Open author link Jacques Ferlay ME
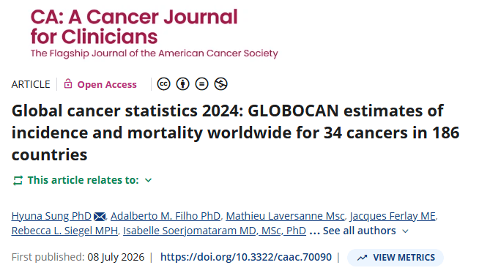This screenshot has width=479, height=276. (x=393, y=216)
